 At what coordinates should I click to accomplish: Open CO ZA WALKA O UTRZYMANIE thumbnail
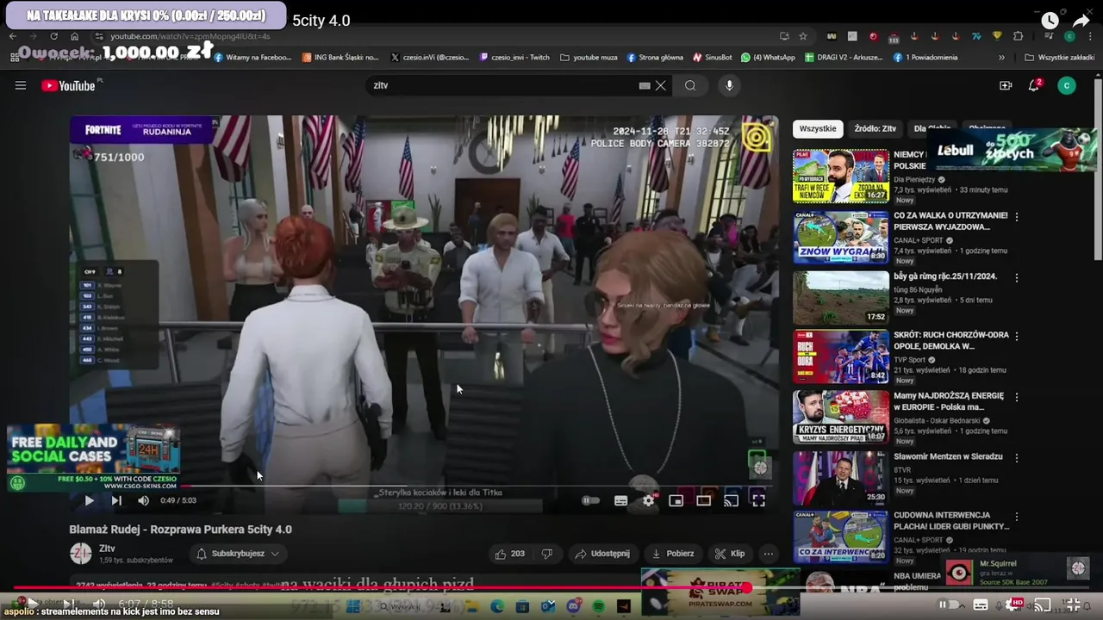click(x=840, y=237)
